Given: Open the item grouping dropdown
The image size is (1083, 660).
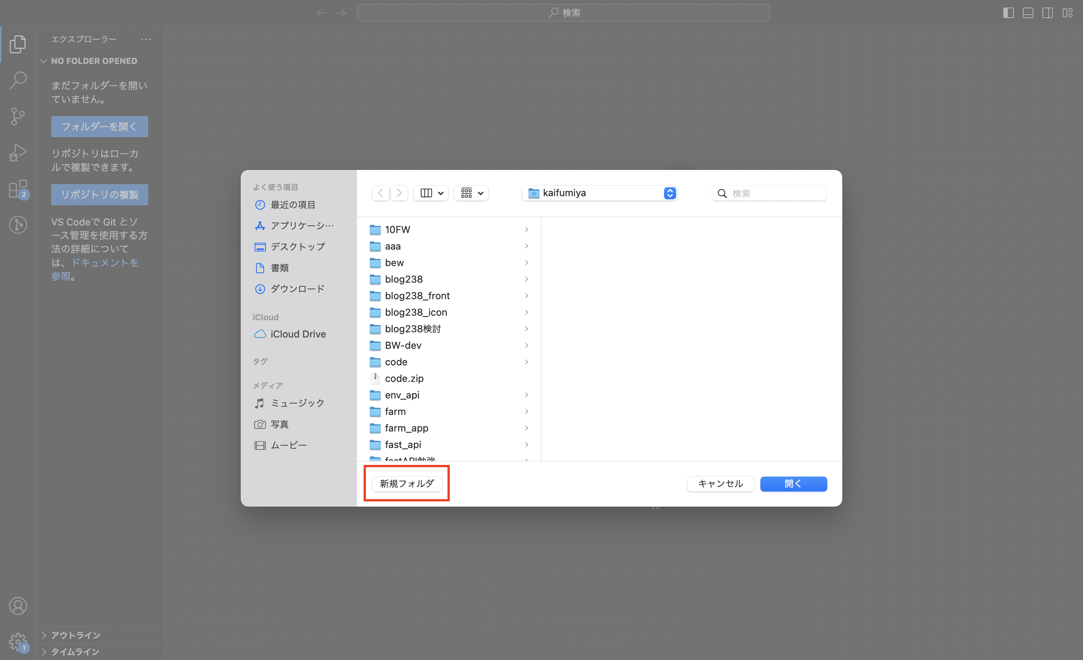Looking at the screenshot, I should pos(471,193).
